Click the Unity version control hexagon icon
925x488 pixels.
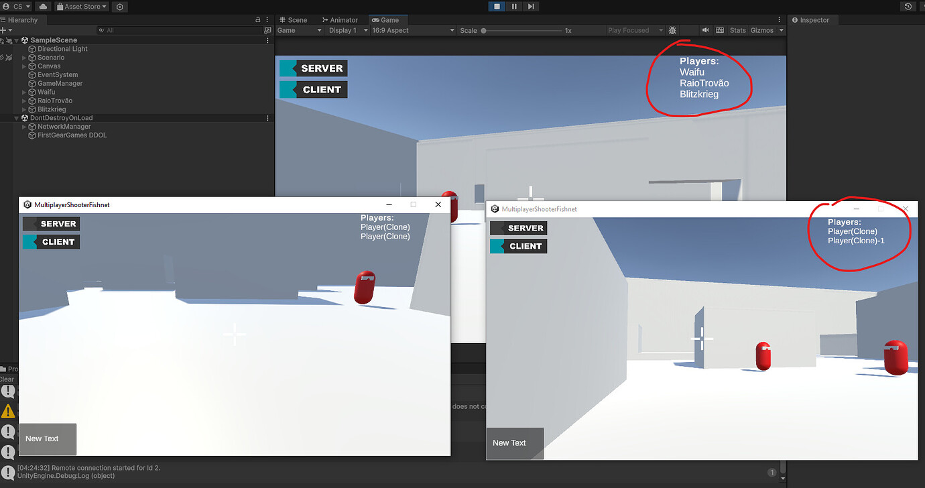119,7
